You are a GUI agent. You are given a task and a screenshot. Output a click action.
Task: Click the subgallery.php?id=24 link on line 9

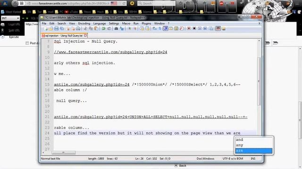(110, 52)
